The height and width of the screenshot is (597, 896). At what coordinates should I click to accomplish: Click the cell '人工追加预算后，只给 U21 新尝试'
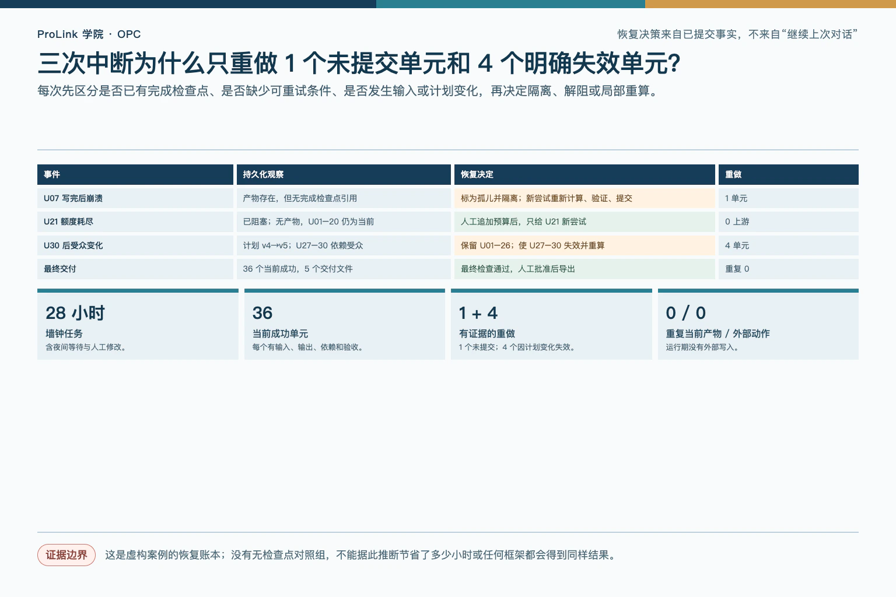(x=584, y=222)
